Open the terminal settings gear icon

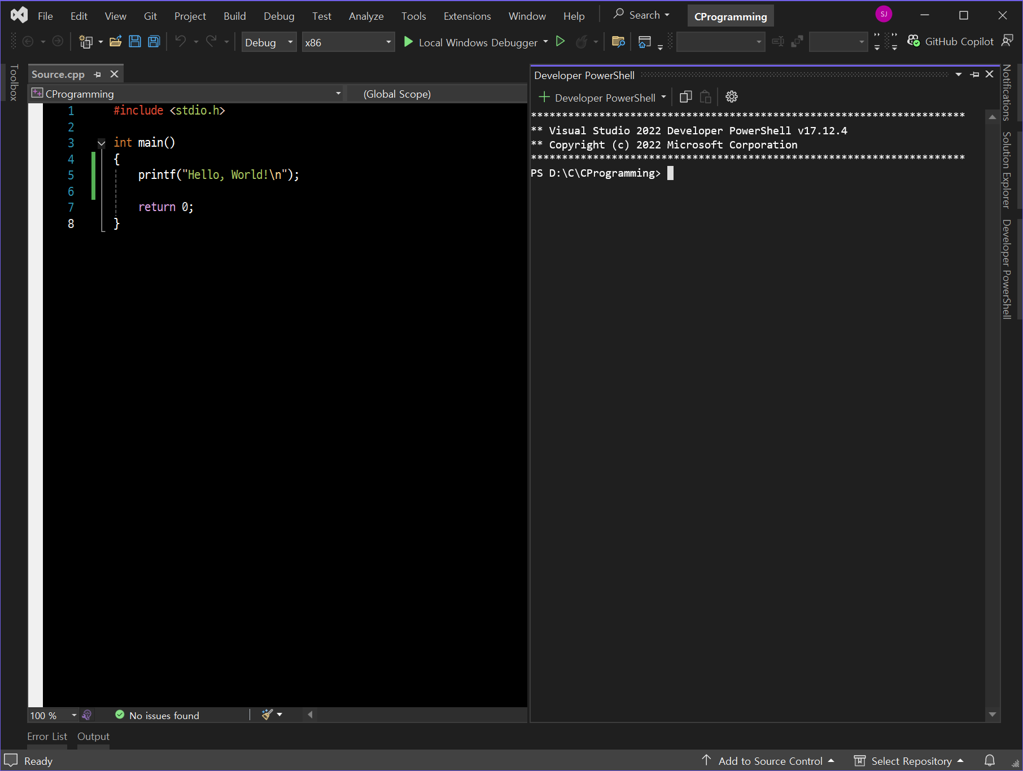click(732, 97)
